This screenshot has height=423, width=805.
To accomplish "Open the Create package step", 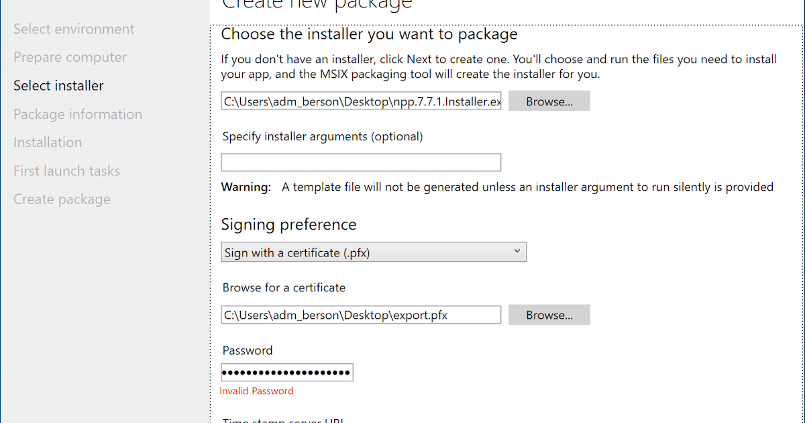I will pos(62,199).
